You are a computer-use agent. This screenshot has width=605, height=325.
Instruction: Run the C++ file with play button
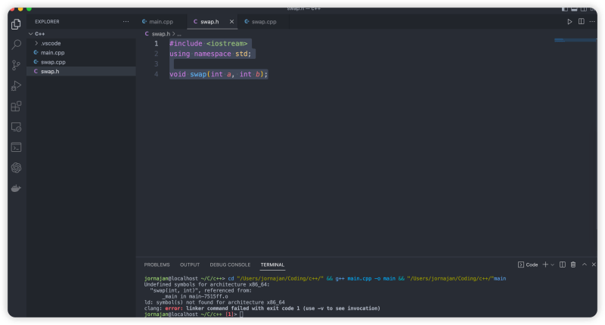coord(569,22)
